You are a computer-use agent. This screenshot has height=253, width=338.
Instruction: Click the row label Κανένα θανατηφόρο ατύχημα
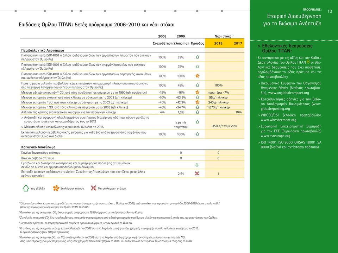(40, 153)
